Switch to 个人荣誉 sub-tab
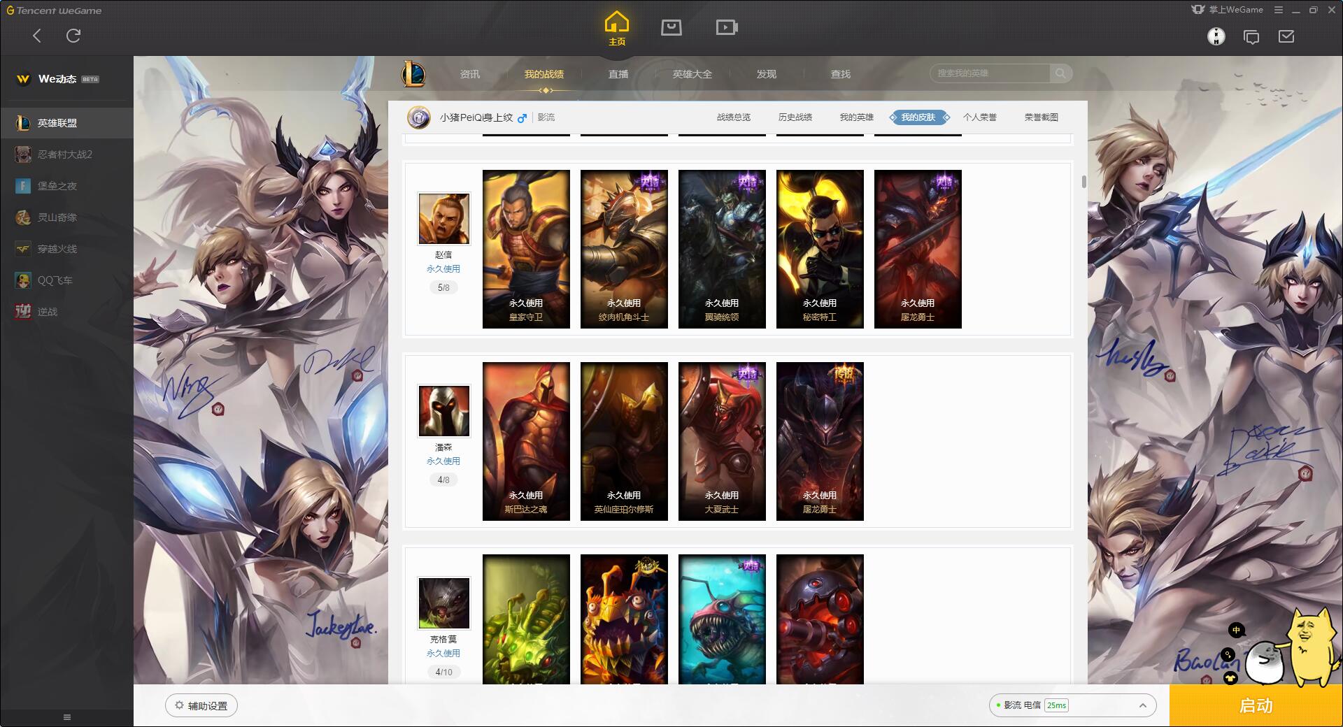This screenshot has width=1343, height=727. 980,117
